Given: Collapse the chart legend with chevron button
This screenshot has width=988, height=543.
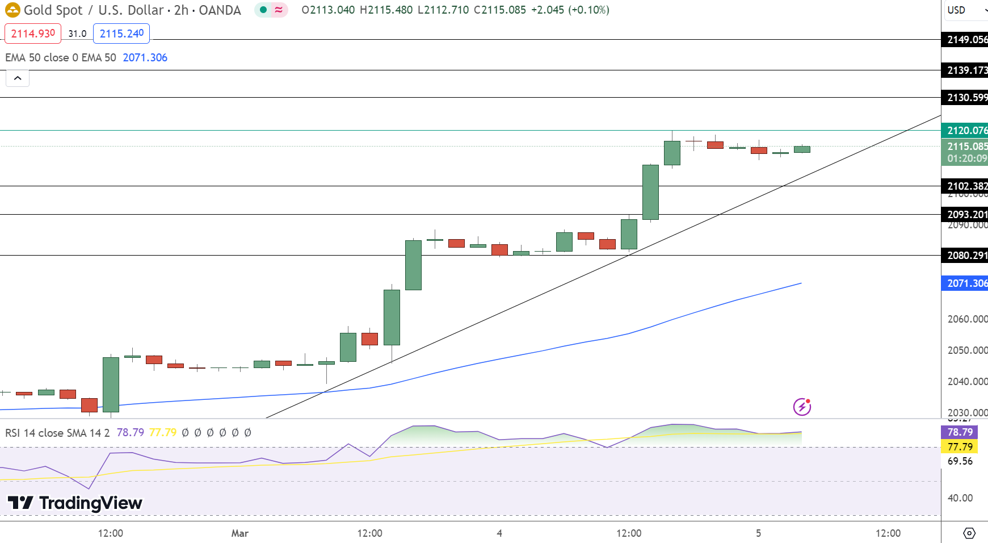Looking at the screenshot, I should click(18, 78).
